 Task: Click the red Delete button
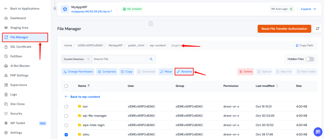(246, 72)
